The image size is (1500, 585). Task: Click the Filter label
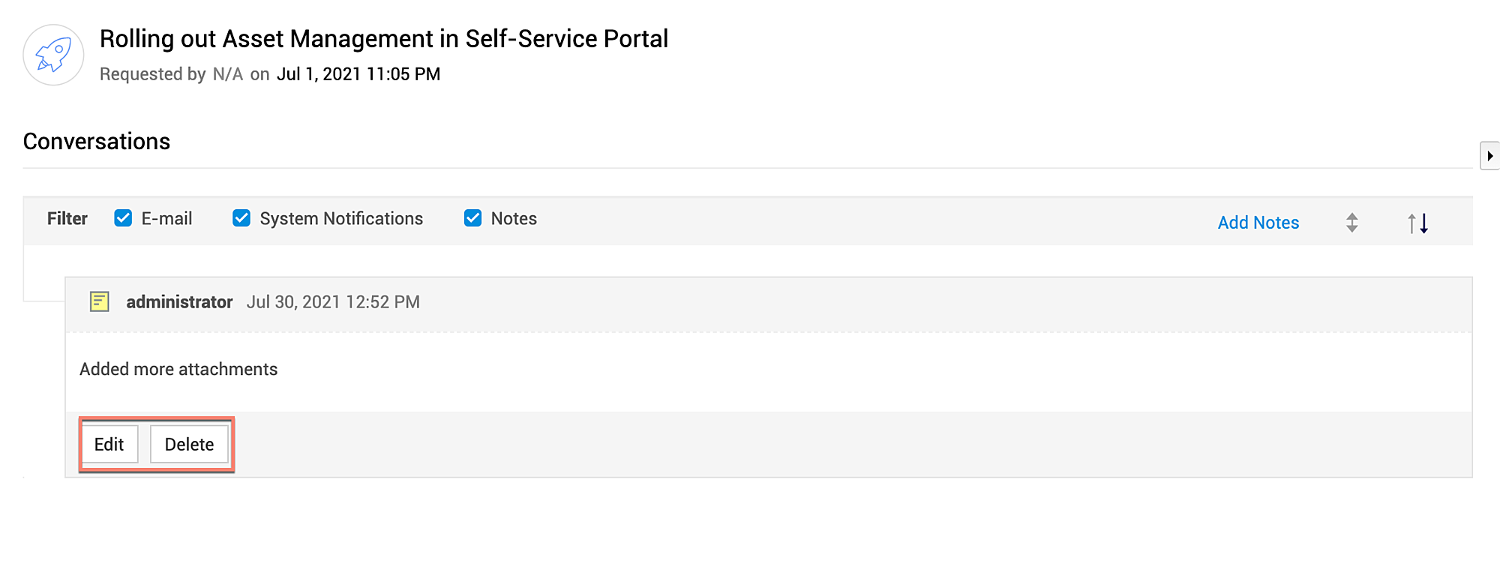click(x=67, y=218)
